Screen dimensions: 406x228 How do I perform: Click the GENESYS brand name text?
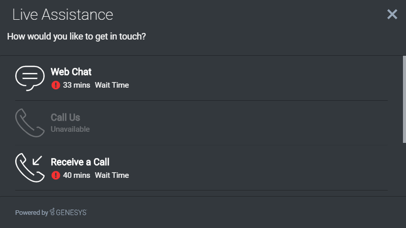click(x=71, y=213)
